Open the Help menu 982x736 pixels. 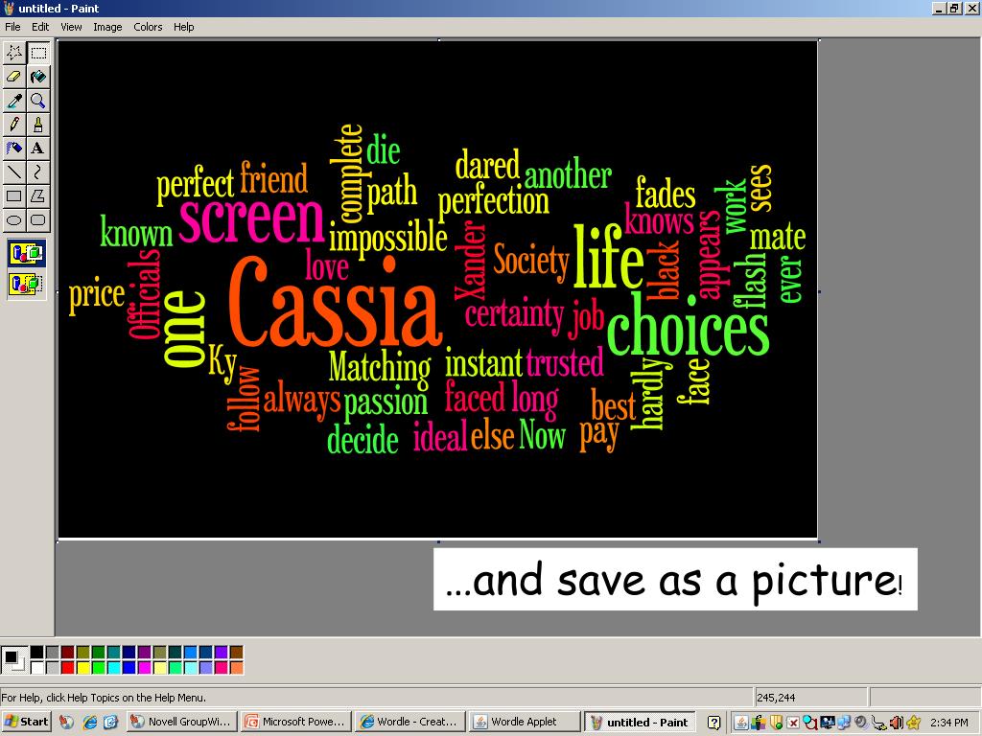coord(183,27)
